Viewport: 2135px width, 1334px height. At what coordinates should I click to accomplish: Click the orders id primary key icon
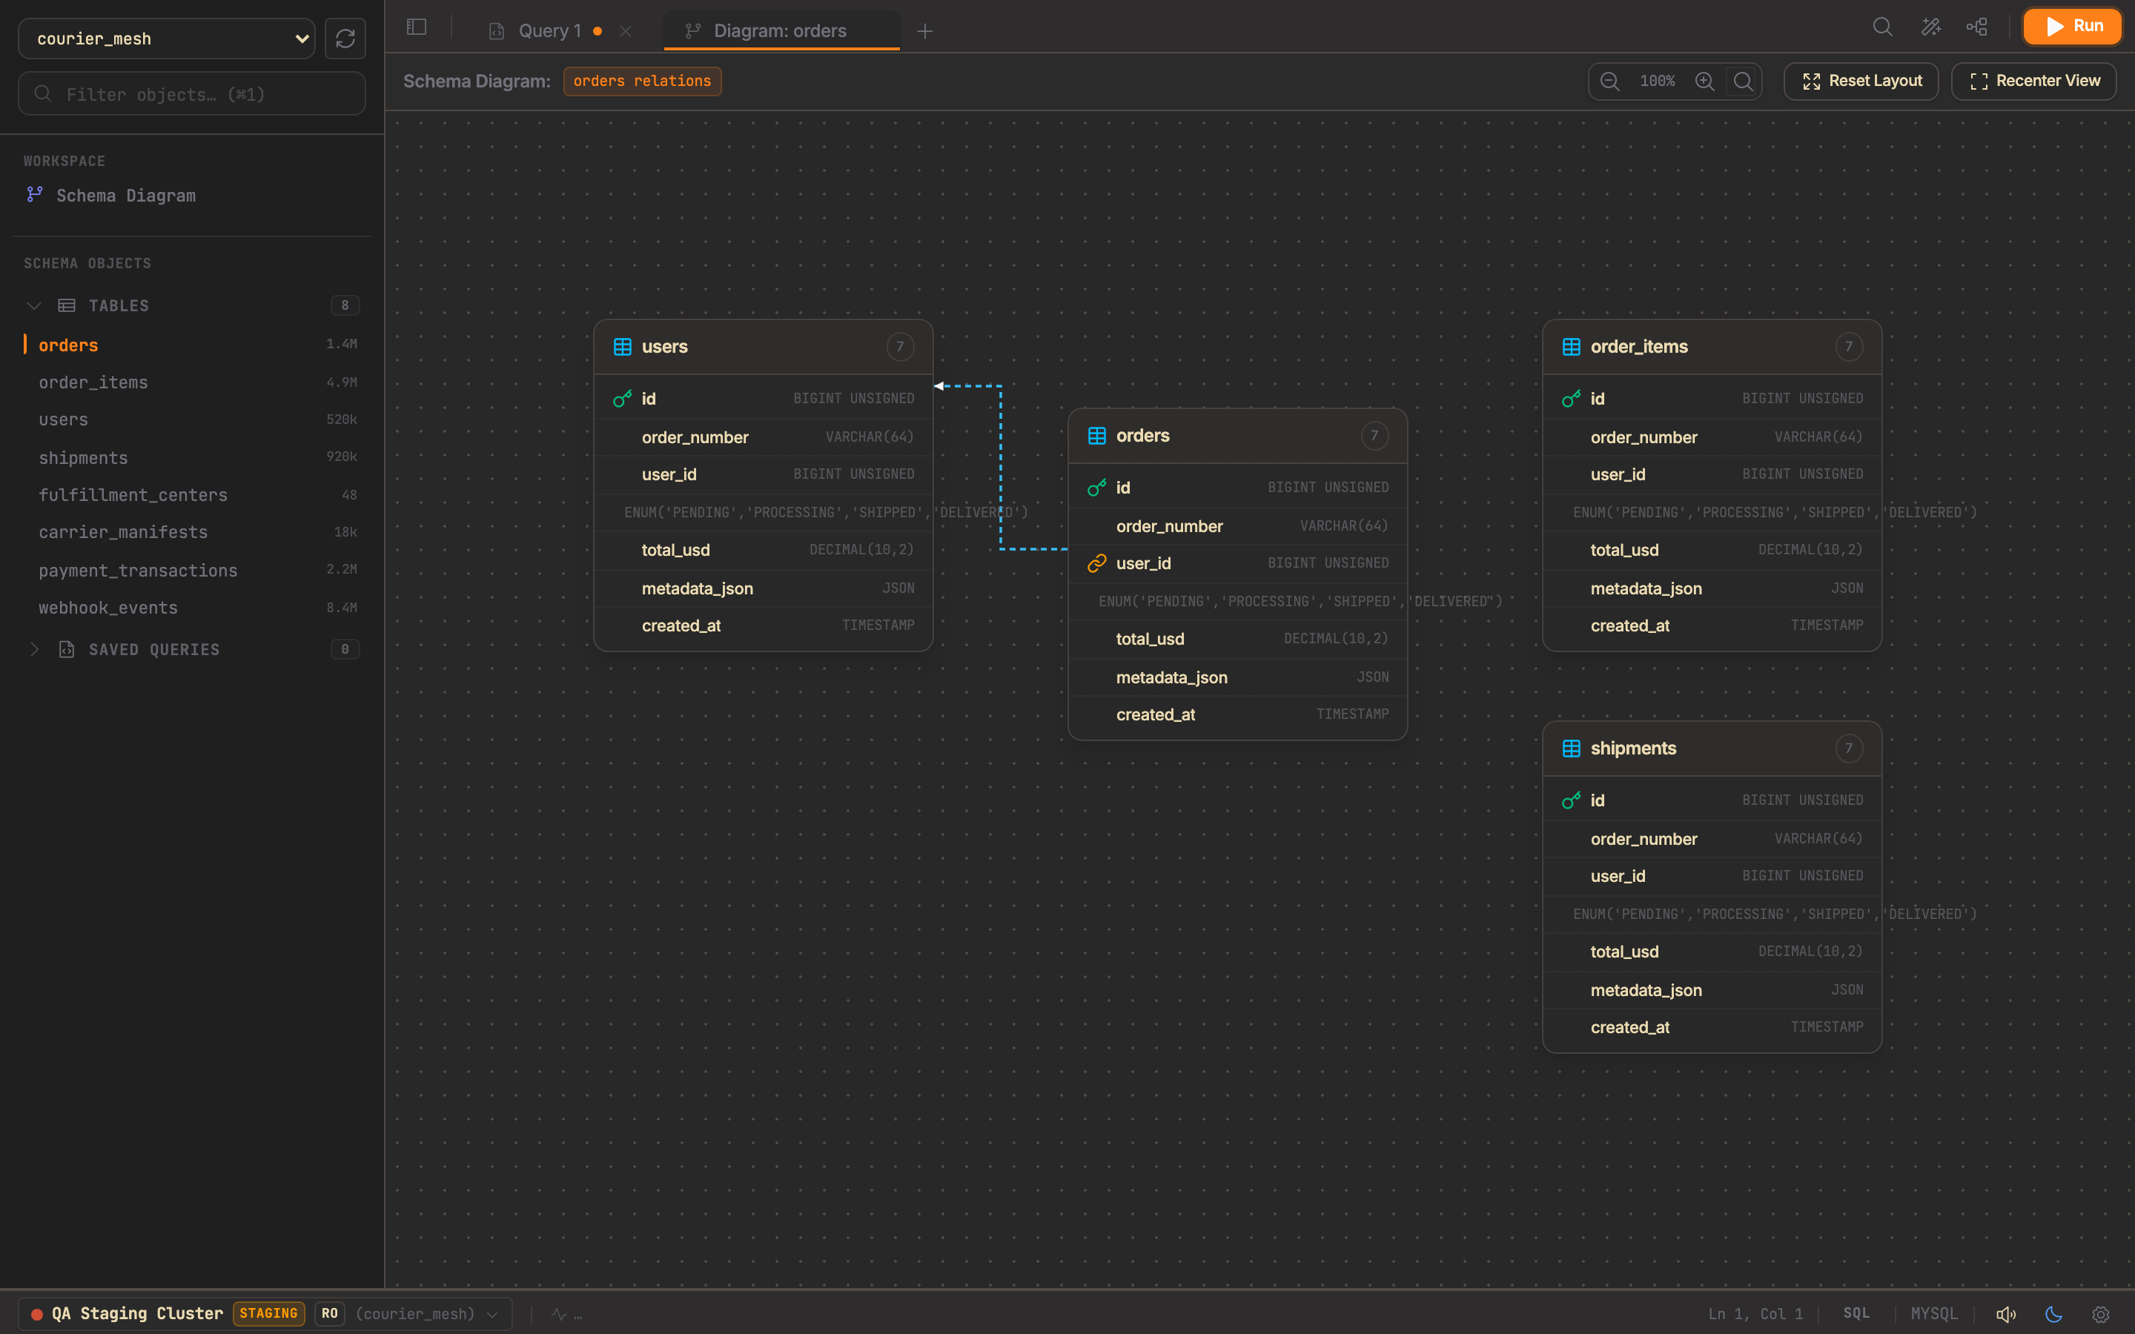1096,488
